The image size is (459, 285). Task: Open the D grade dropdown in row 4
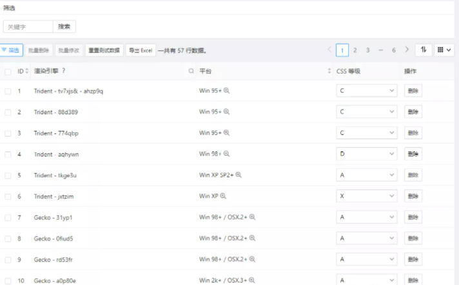[x=367, y=153]
